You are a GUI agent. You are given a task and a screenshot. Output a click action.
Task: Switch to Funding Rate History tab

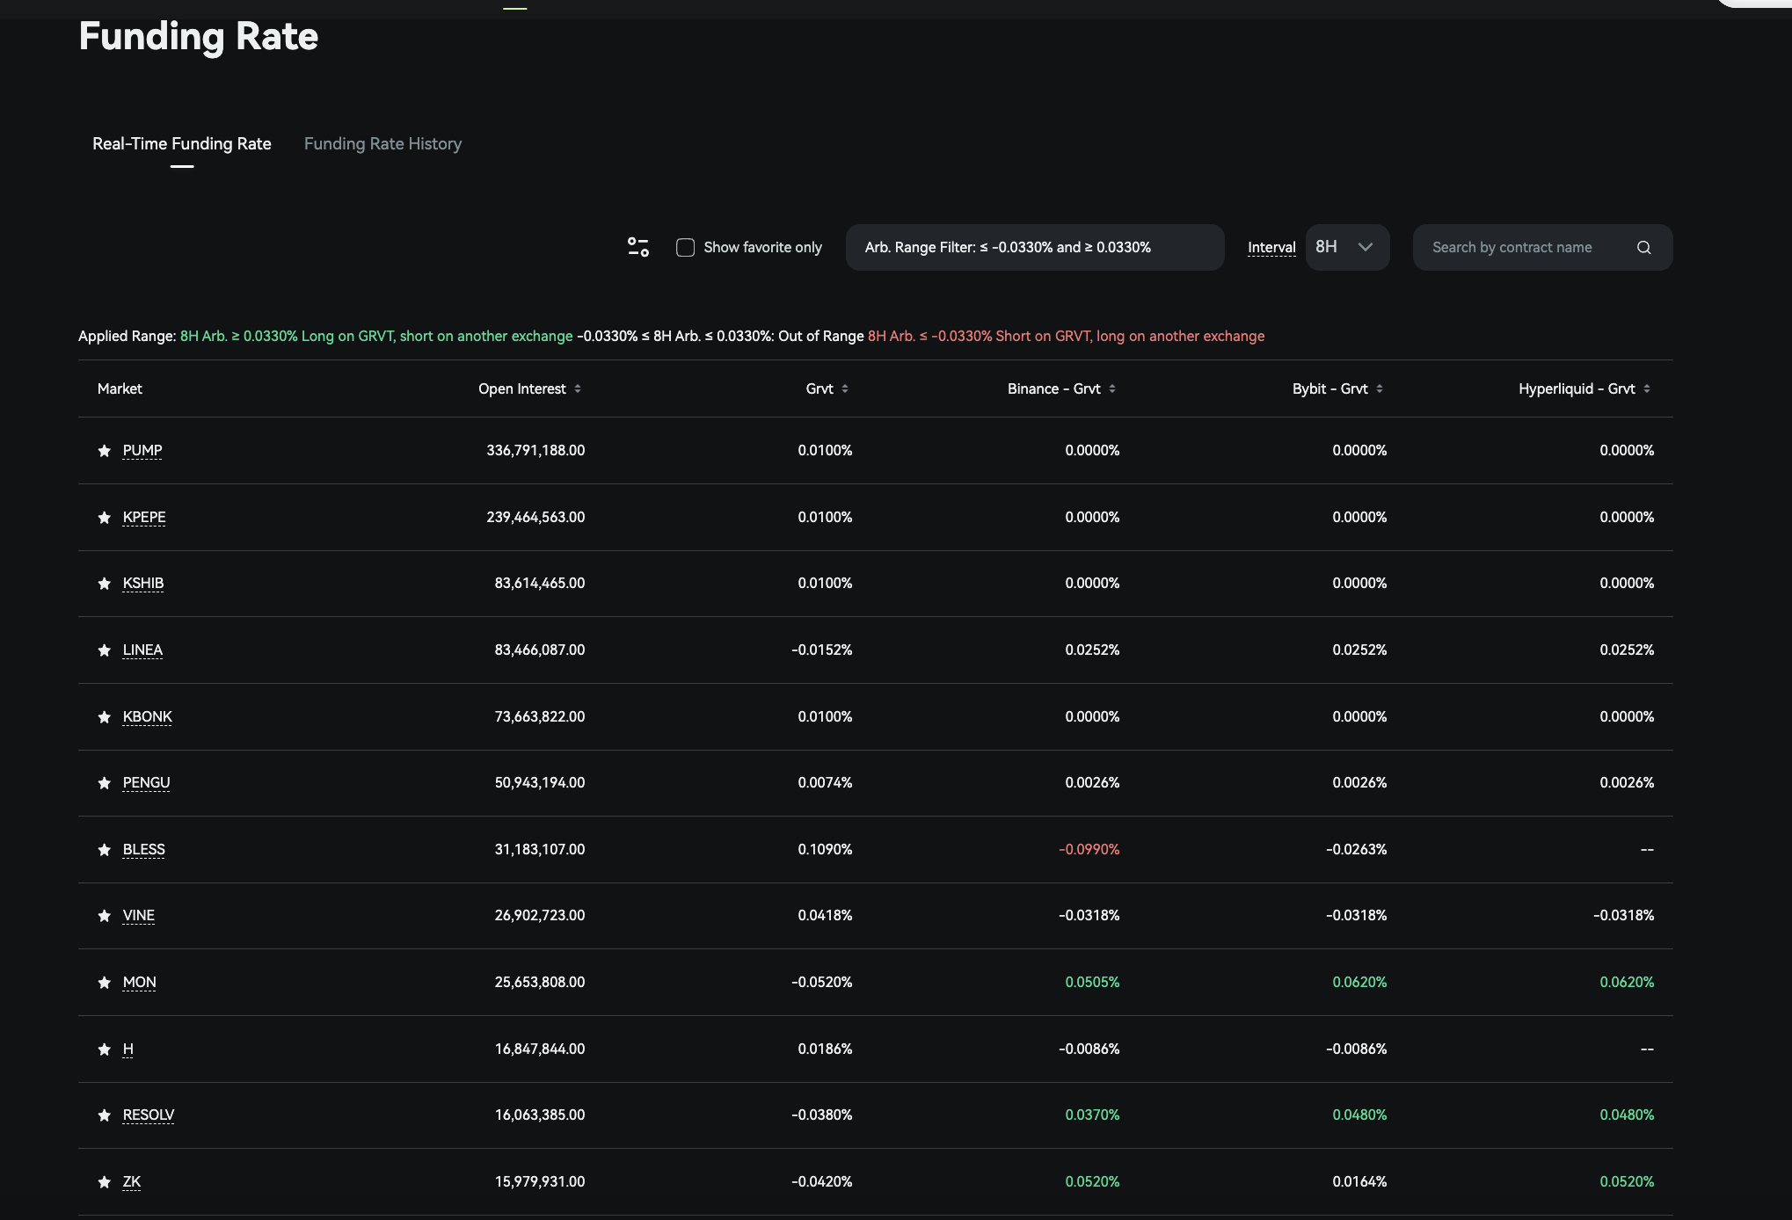[x=382, y=143]
